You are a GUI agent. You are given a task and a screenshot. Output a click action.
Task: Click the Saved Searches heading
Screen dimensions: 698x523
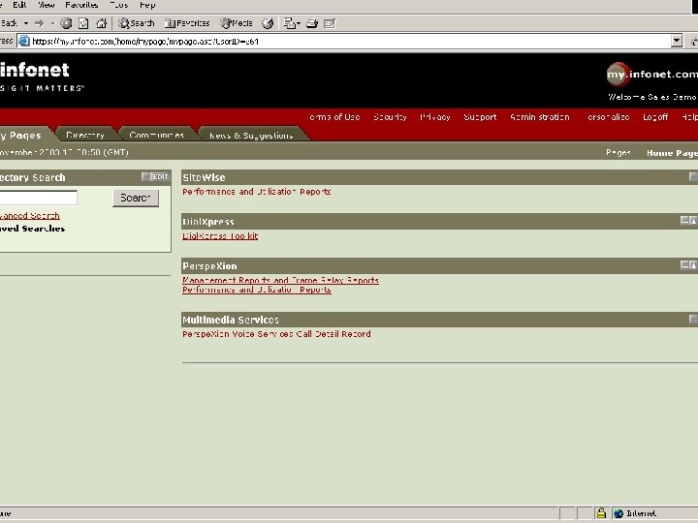coord(33,229)
